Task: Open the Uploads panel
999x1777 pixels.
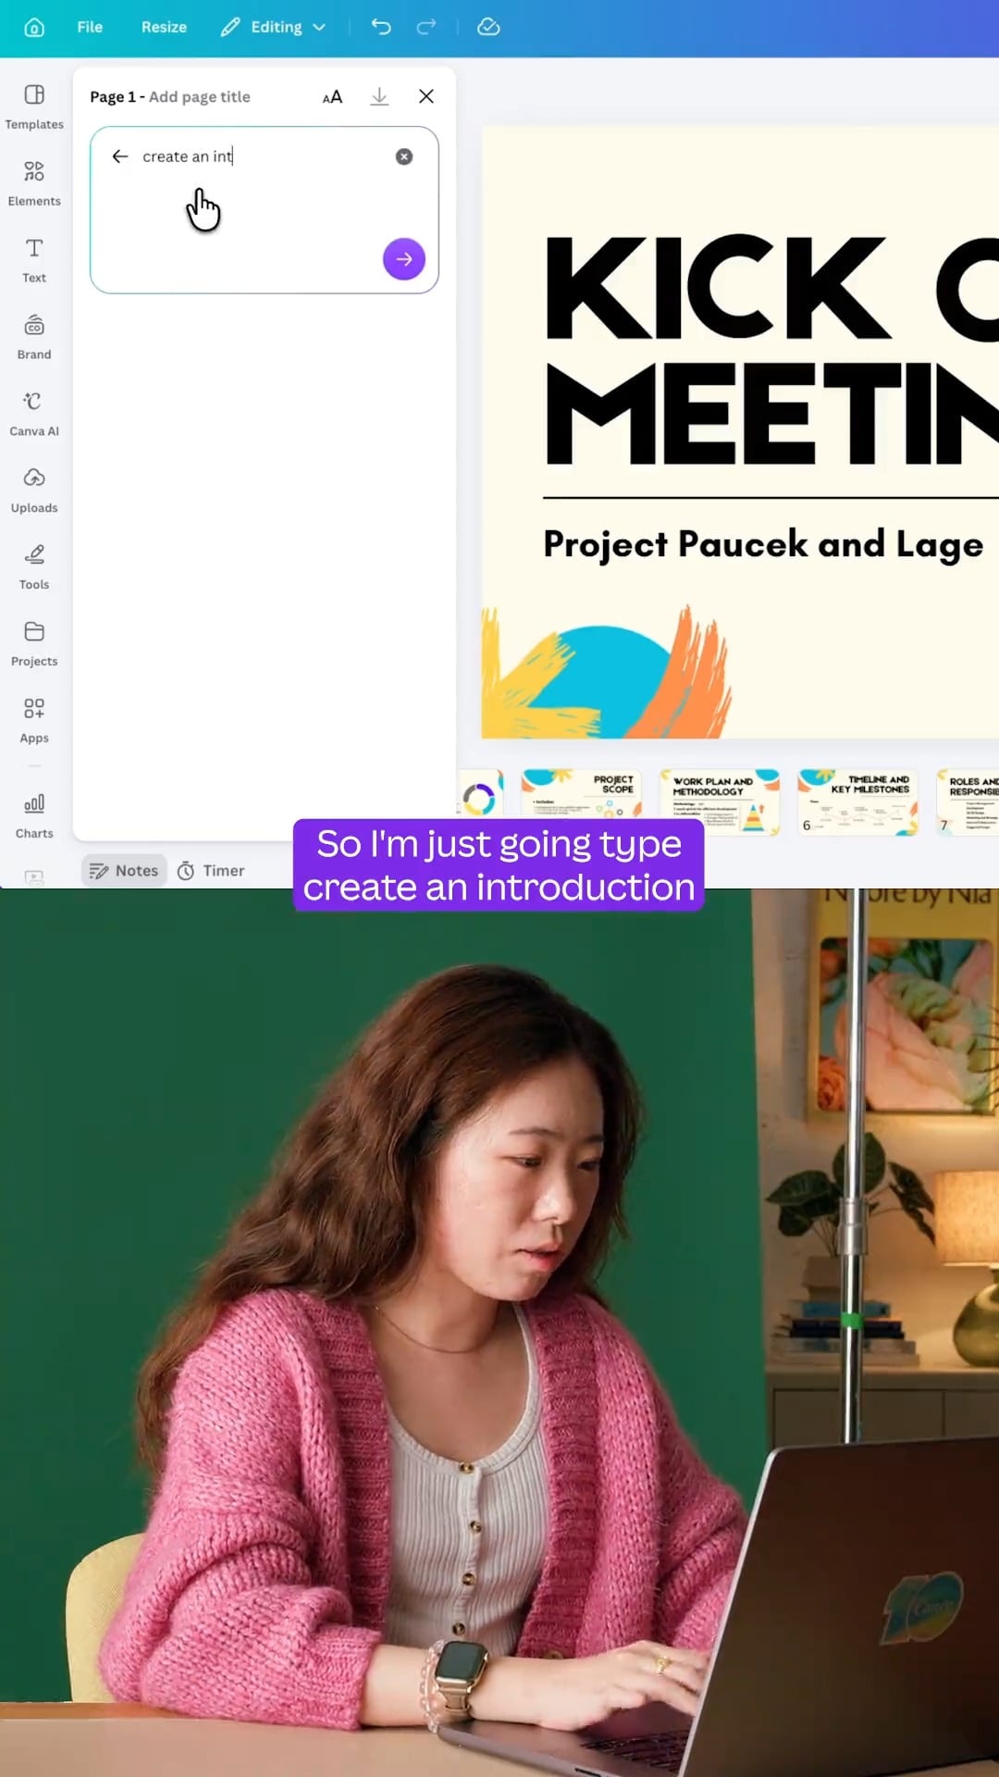Action: pyautogui.click(x=34, y=491)
